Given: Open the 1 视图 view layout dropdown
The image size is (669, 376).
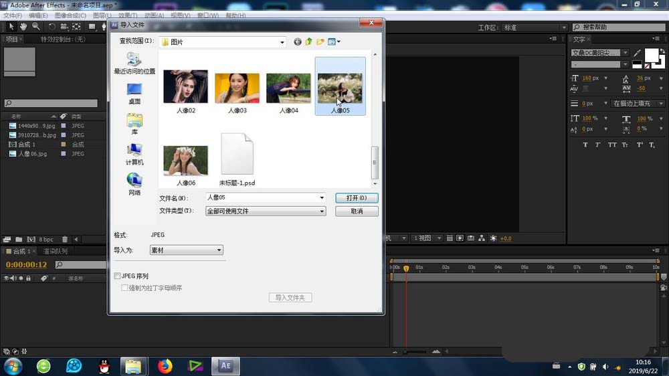Looking at the screenshot, I should 427,238.
